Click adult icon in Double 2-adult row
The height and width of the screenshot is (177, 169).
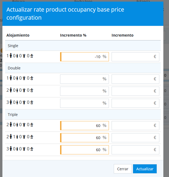click(11, 90)
